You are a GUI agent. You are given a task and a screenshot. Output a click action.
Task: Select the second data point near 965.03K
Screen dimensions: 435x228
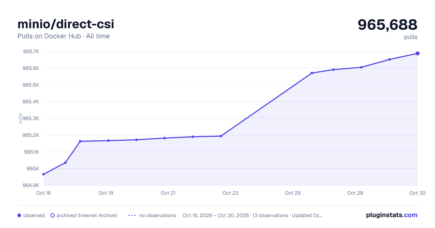tap(65, 162)
